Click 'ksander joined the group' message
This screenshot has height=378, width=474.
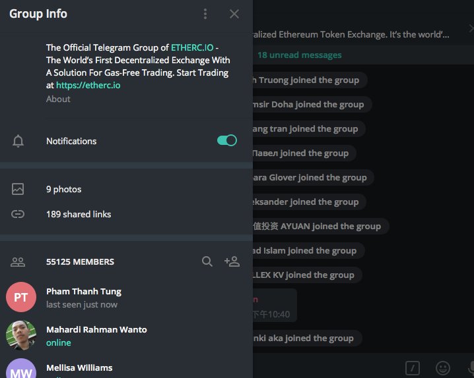[309, 202]
